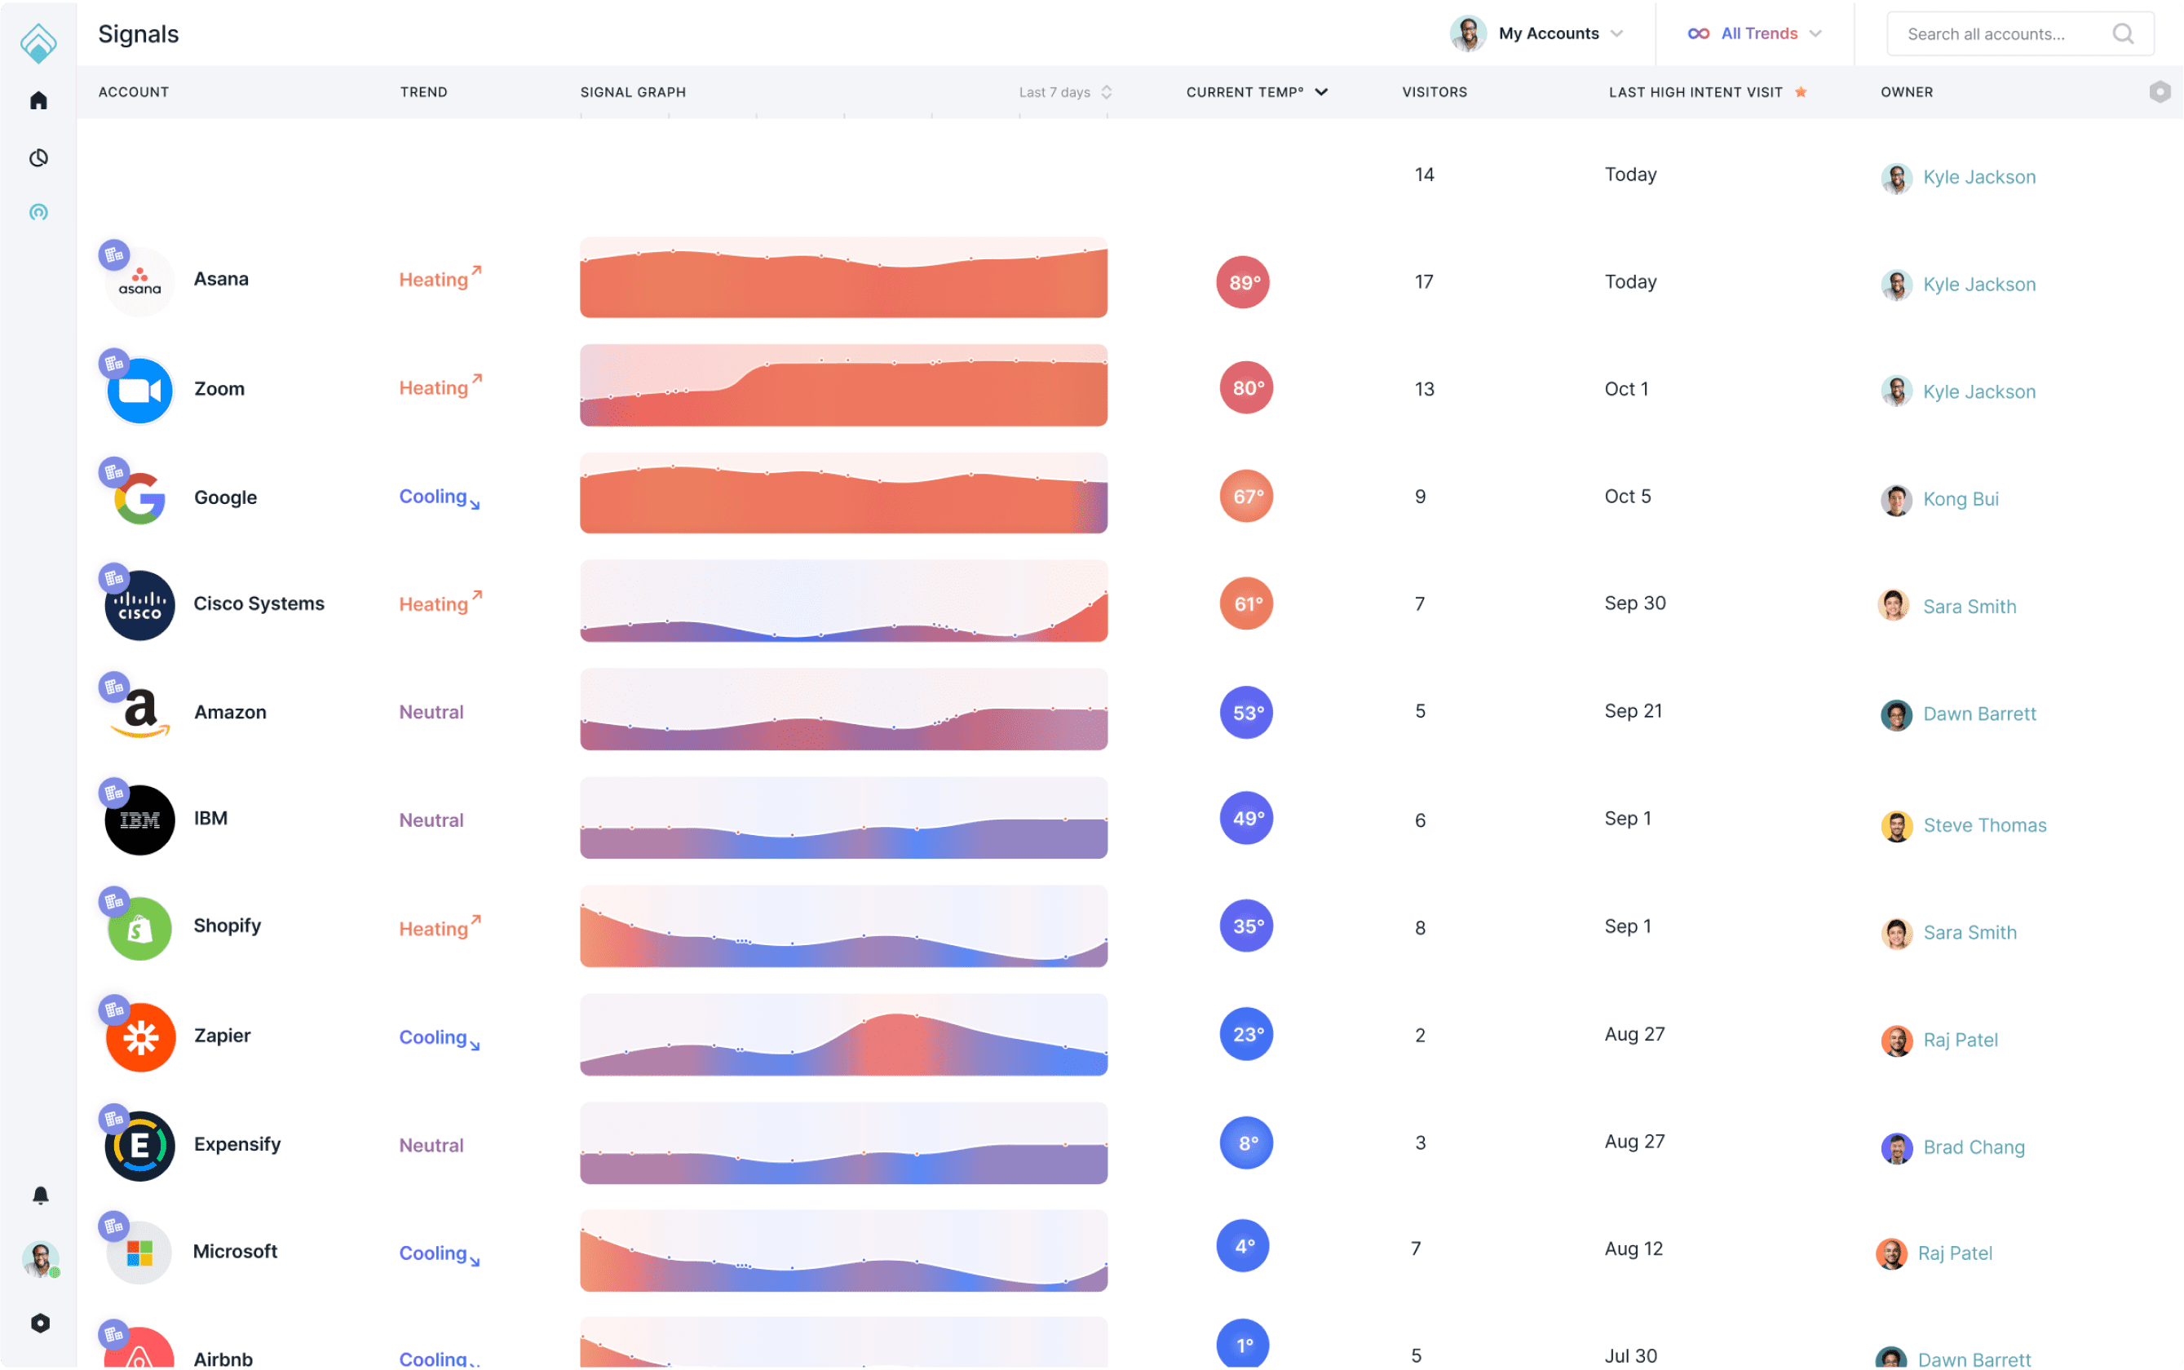Click the hexagon settings icon in sidebar
This screenshot has height=1370, width=2184.
coord(40,1323)
